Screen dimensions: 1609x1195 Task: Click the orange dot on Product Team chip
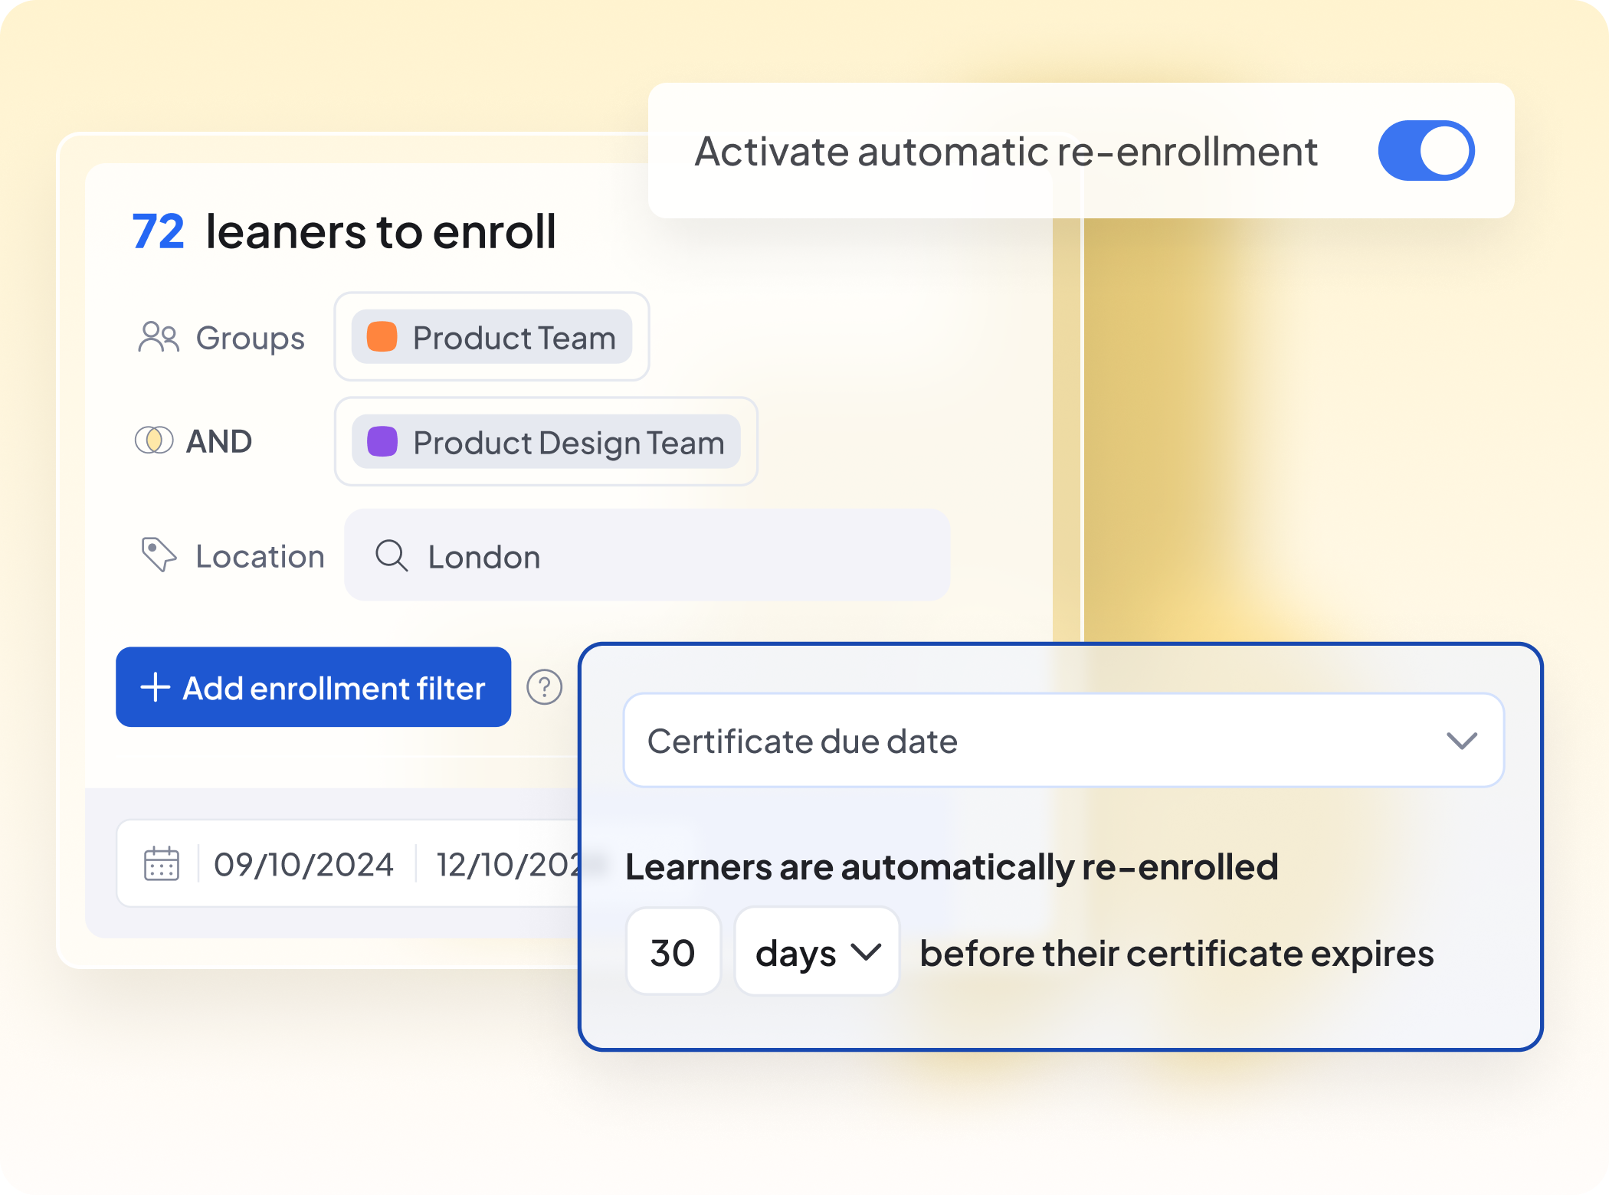[x=381, y=337]
